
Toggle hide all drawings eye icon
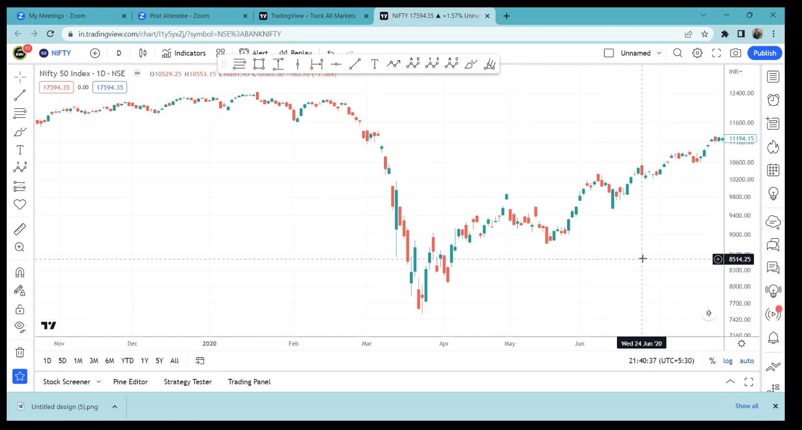(x=20, y=327)
